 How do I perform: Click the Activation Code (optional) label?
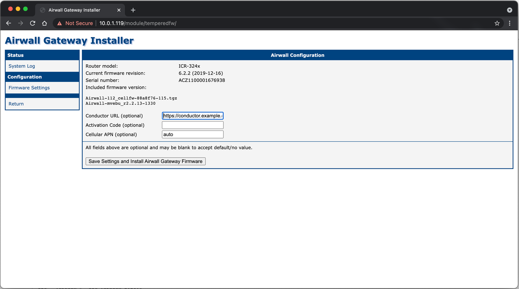pyautogui.click(x=115, y=125)
